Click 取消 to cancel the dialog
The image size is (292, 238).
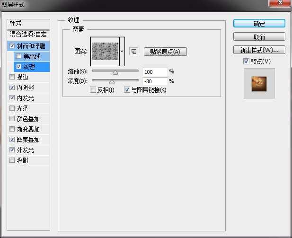coord(259,37)
